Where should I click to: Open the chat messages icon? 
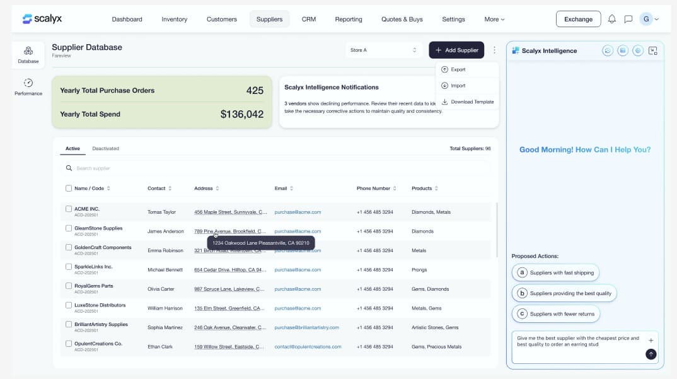click(628, 19)
